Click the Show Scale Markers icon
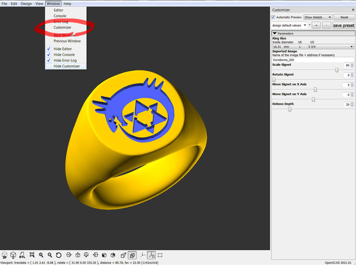 [x=152, y=255]
